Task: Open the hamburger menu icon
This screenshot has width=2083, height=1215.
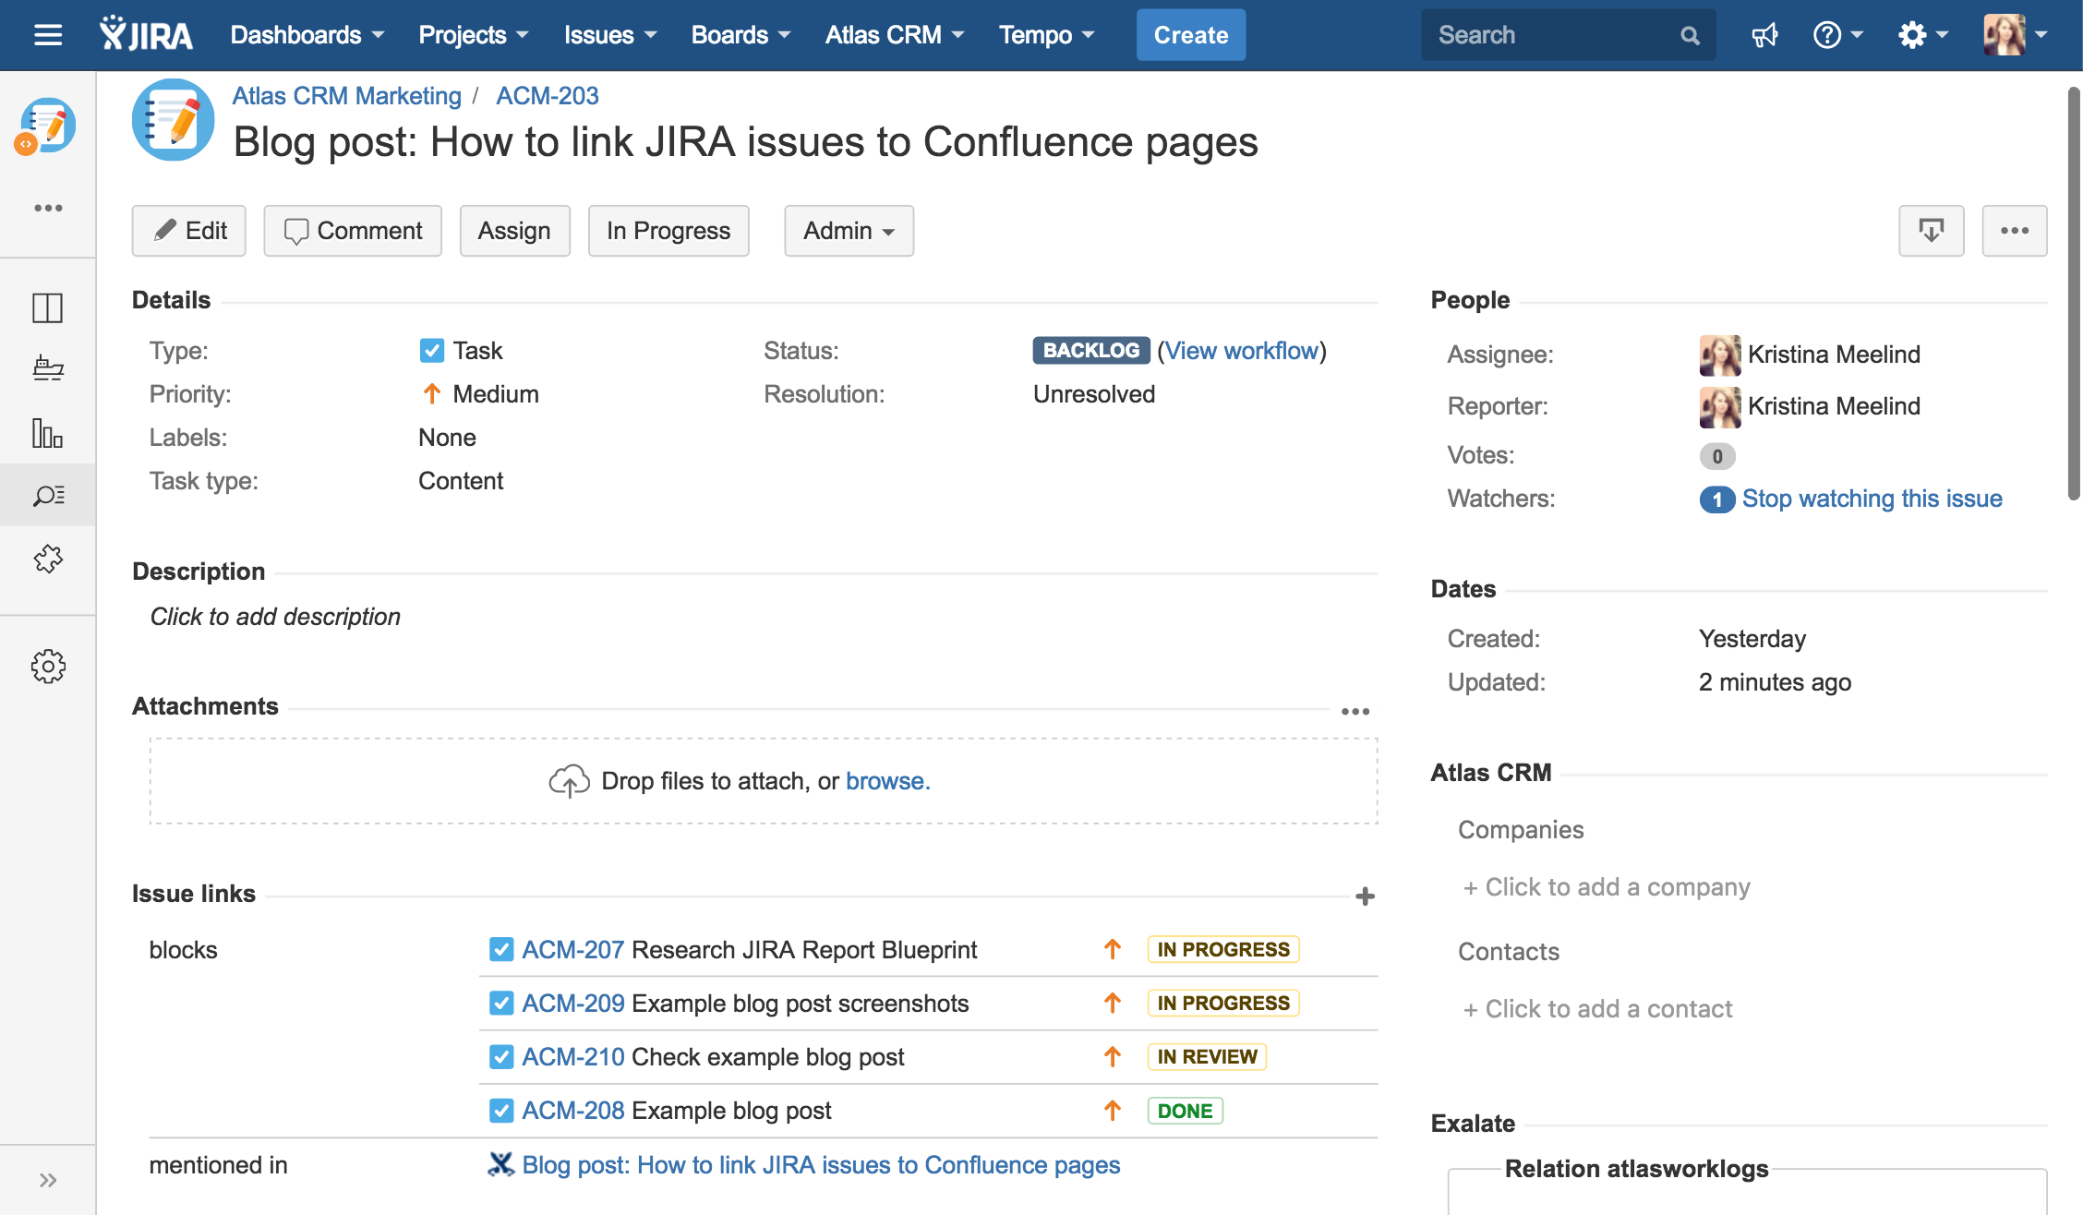Action: coord(48,35)
